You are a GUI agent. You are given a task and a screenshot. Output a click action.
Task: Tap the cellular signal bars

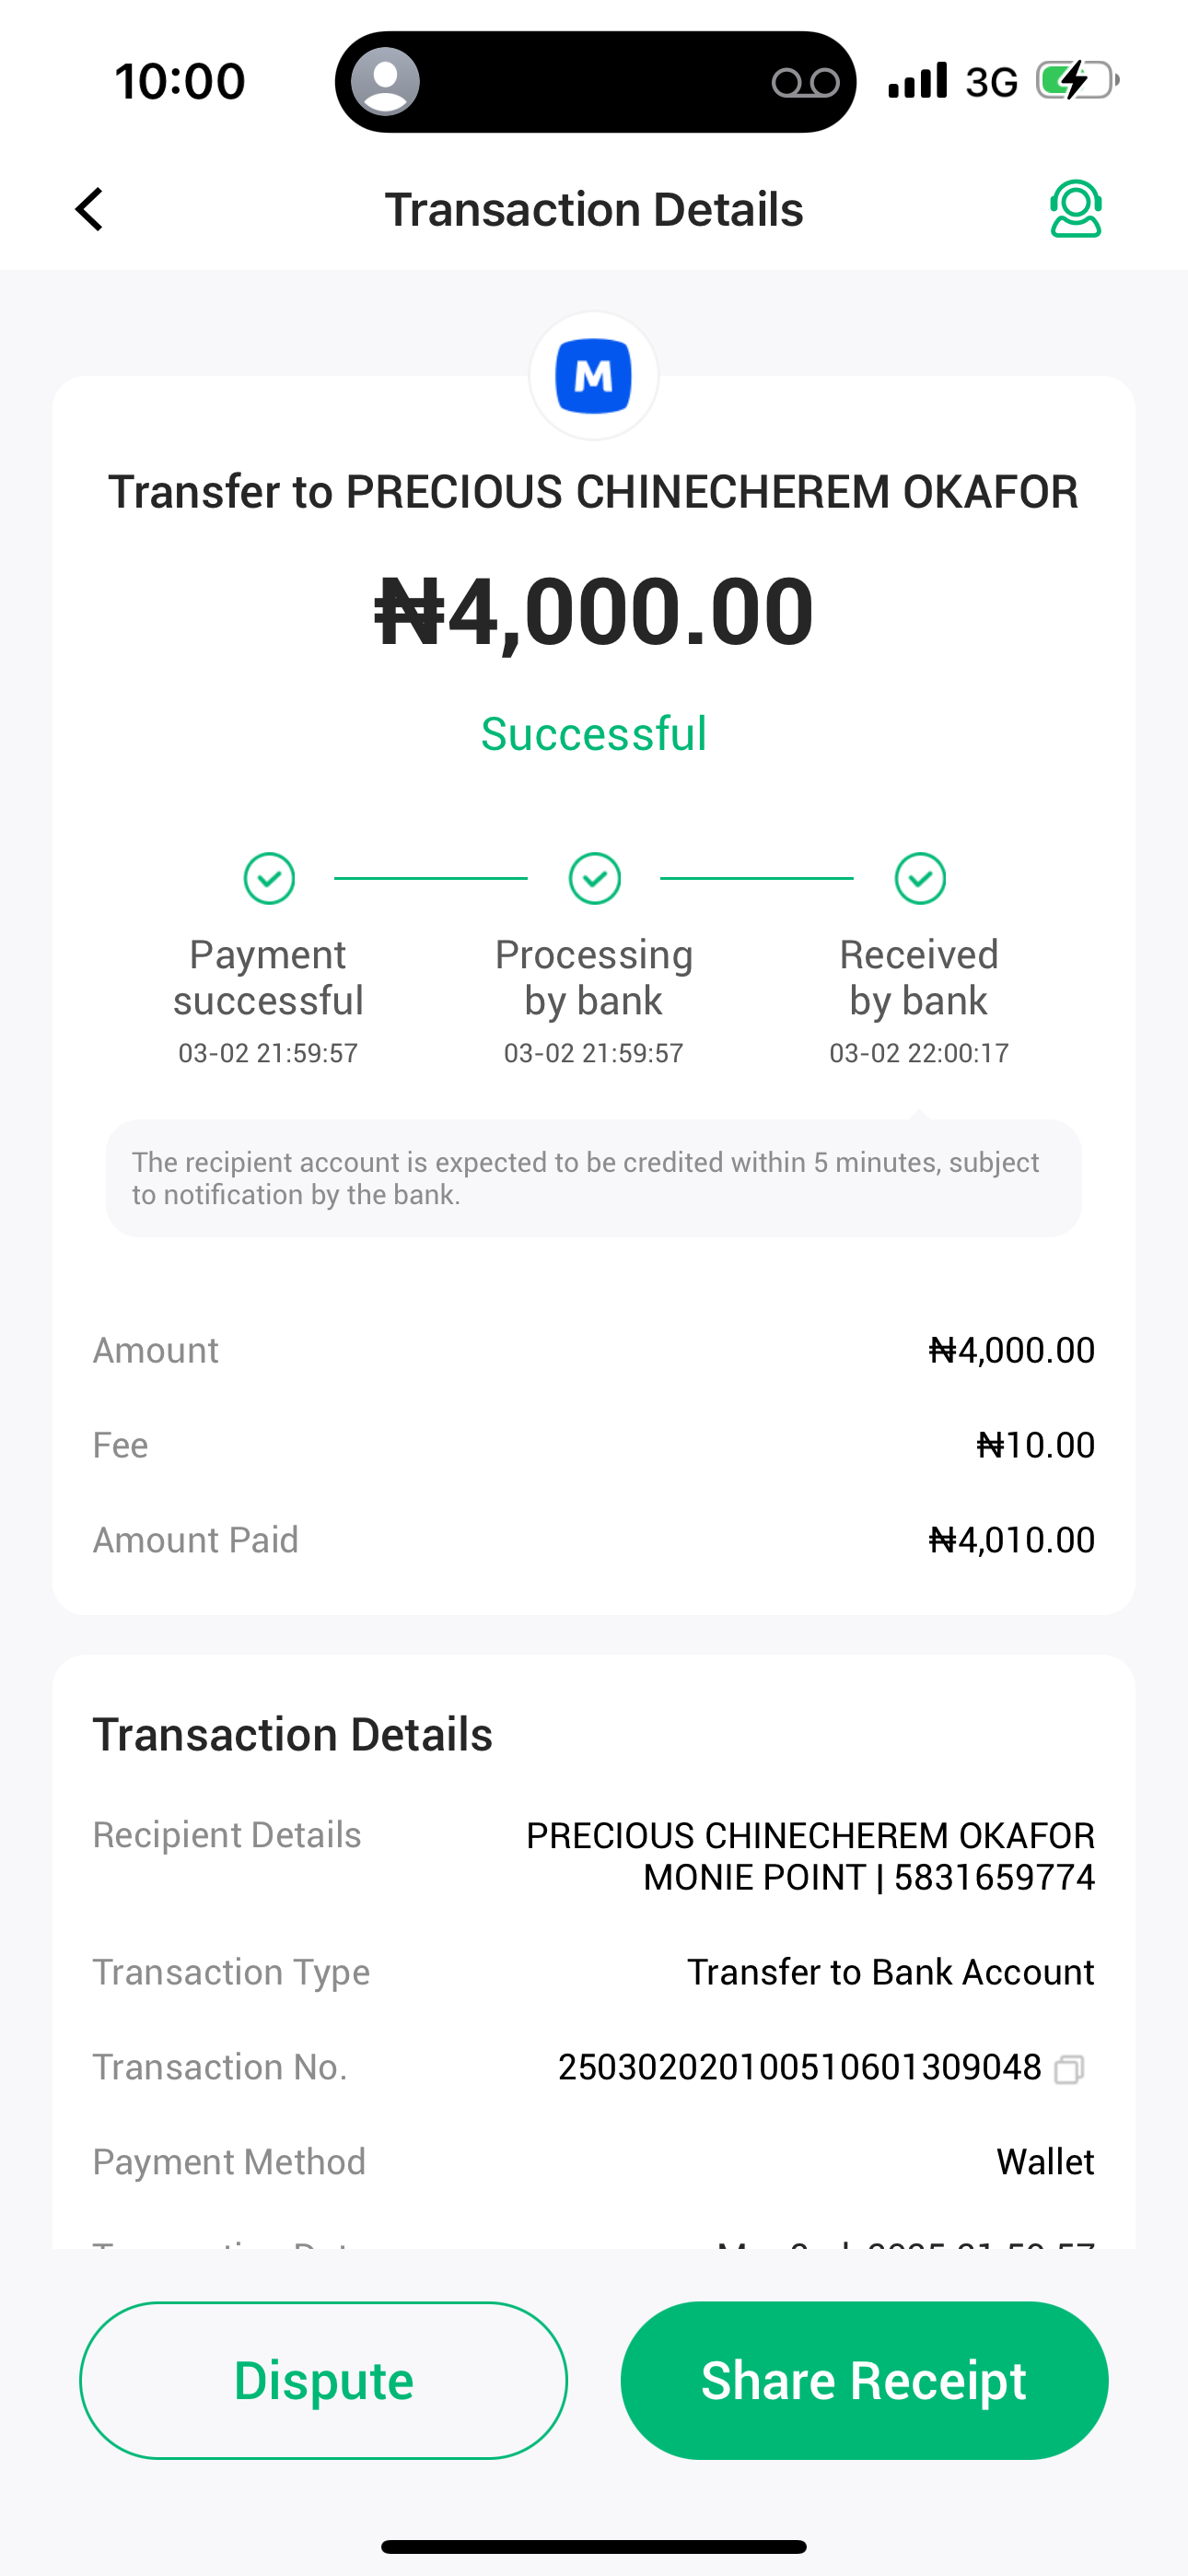917,81
